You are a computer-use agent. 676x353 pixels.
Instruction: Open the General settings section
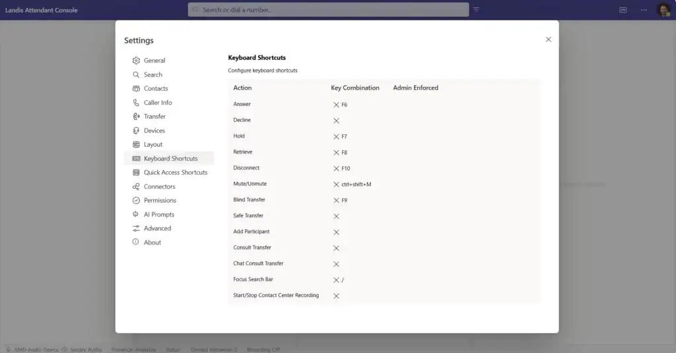click(168, 61)
